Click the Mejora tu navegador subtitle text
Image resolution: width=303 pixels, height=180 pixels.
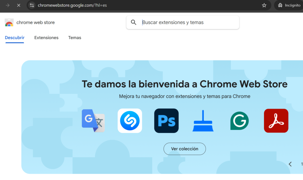point(185,96)
